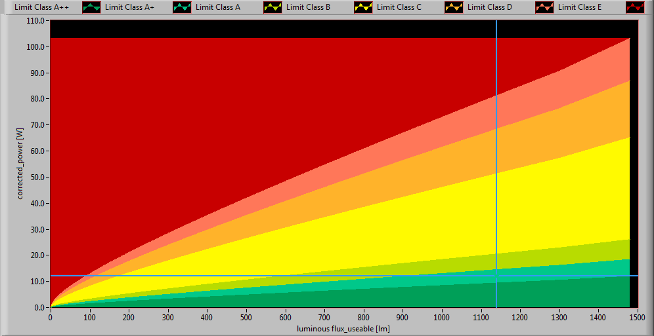Click the orange Limit Class D plot icon

545,7
